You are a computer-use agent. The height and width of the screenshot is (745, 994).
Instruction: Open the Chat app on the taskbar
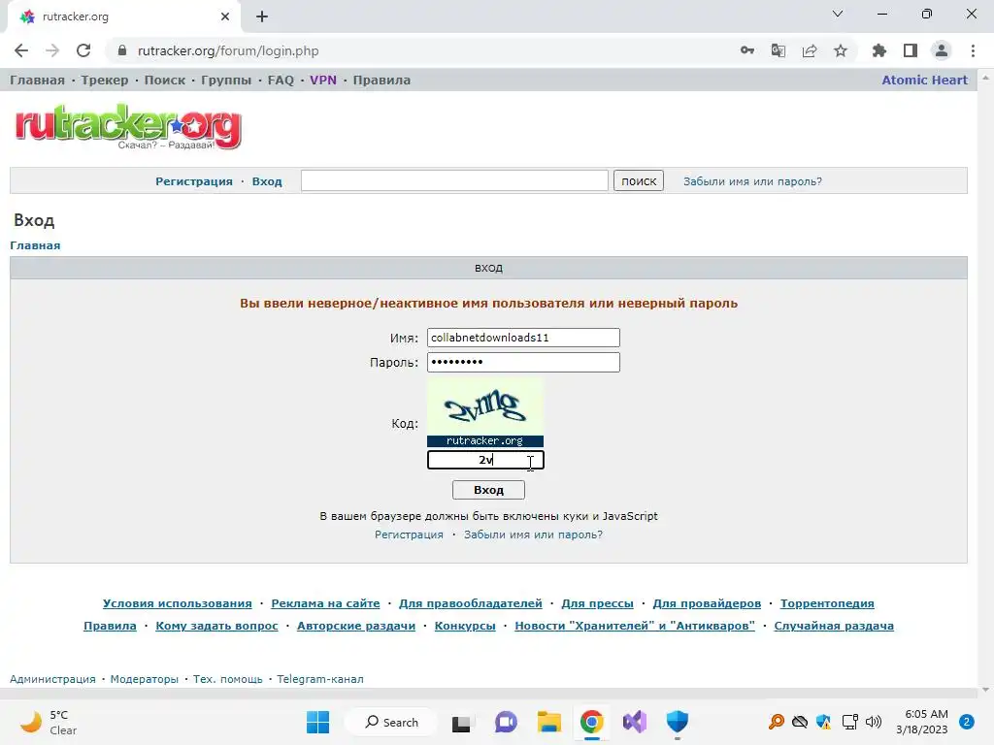point(505,722)
